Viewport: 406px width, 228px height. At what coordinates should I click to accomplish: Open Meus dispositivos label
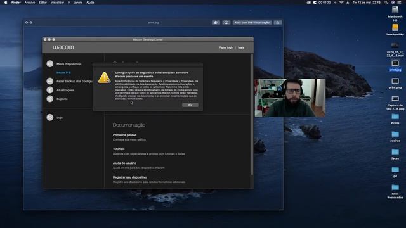[x=69, y=64]
